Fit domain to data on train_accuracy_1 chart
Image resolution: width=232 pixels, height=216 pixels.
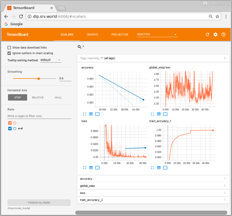click(x=165, y=168)
